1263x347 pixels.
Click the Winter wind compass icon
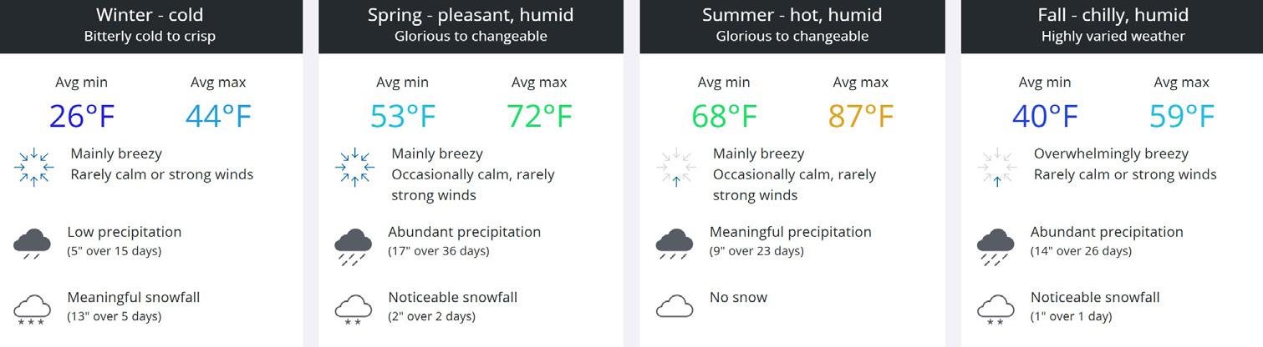tap(33, 167)
